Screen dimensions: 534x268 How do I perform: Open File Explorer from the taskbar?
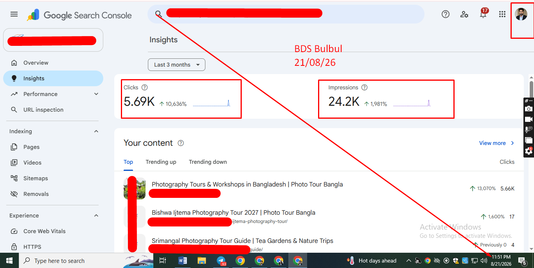(201, 261)
